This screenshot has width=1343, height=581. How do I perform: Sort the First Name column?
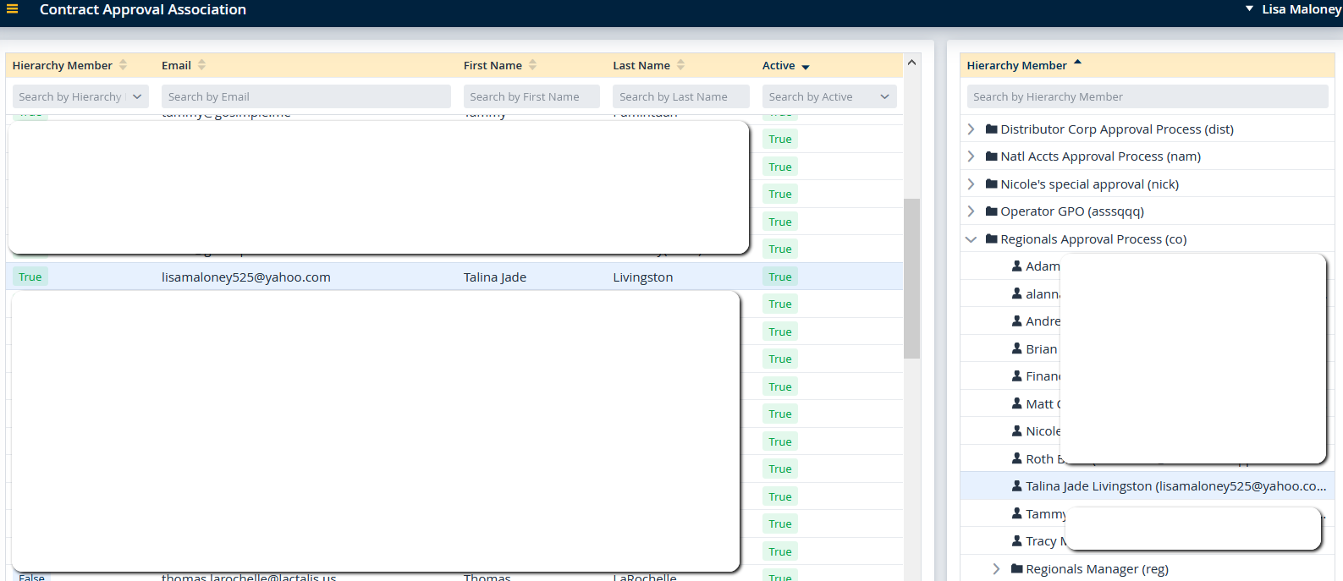pos(532,65)
